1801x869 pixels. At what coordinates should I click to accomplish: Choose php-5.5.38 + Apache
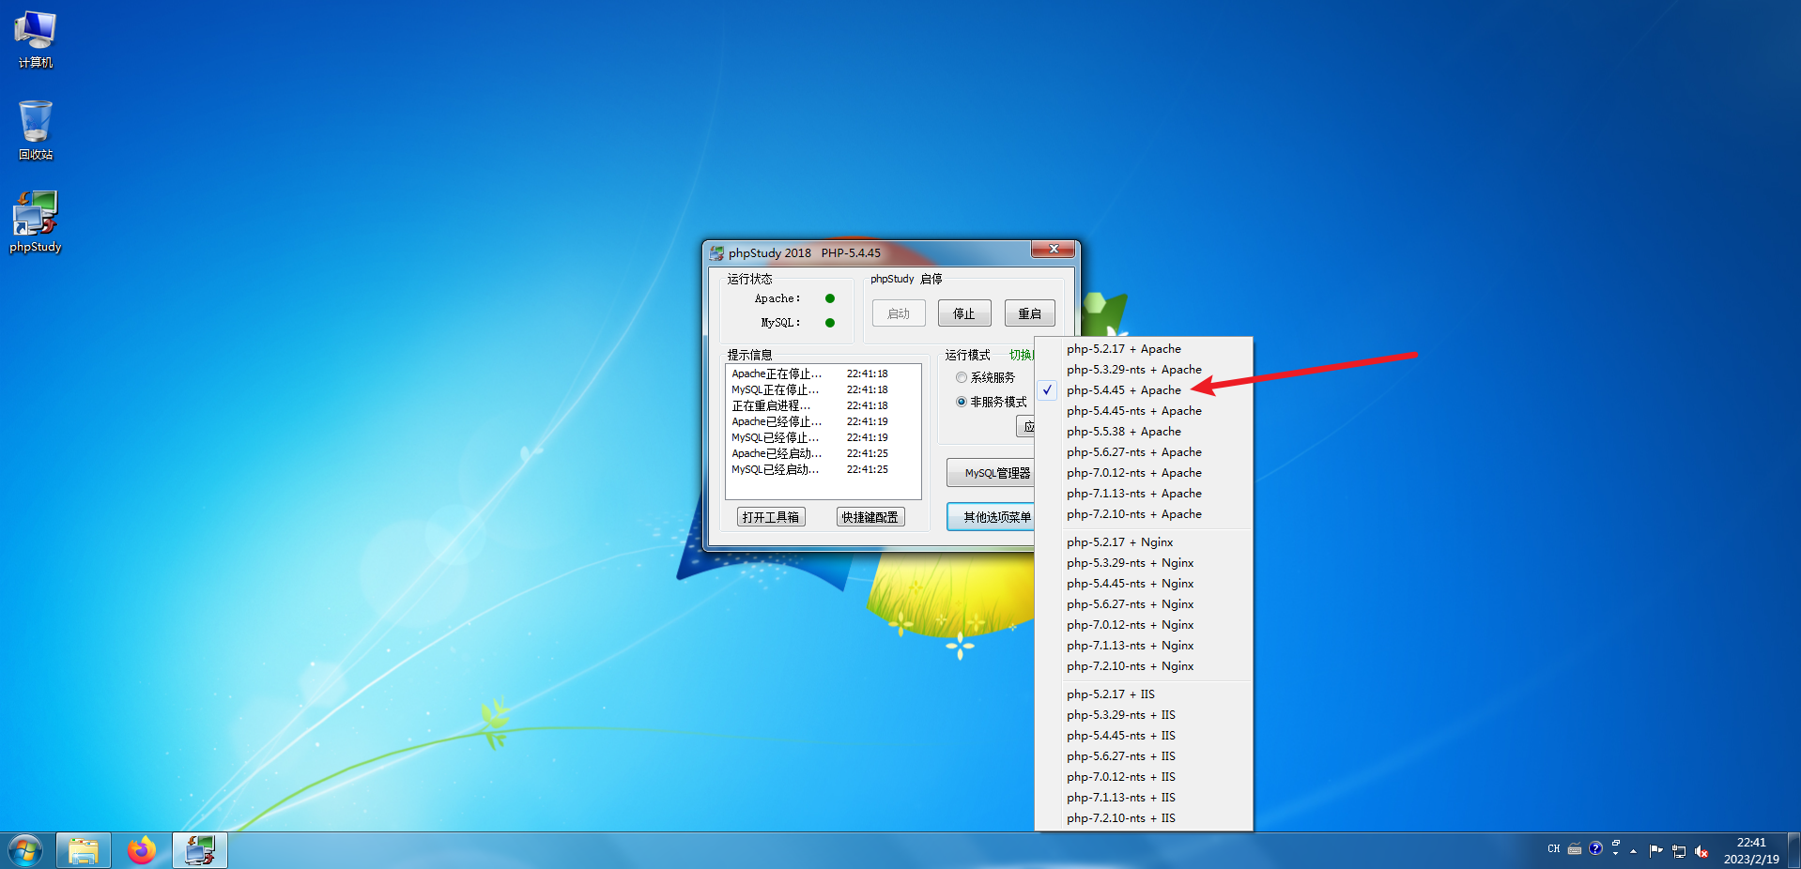tap(1144, 432)
